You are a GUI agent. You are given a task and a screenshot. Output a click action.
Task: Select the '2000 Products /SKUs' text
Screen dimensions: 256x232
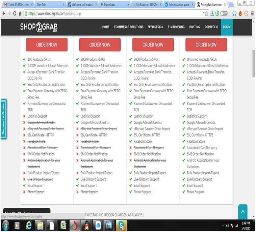93,59
